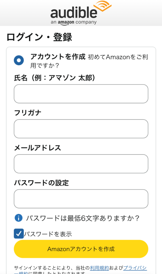
Task: Select the フリガナ input field
Action: coord(81,129)
